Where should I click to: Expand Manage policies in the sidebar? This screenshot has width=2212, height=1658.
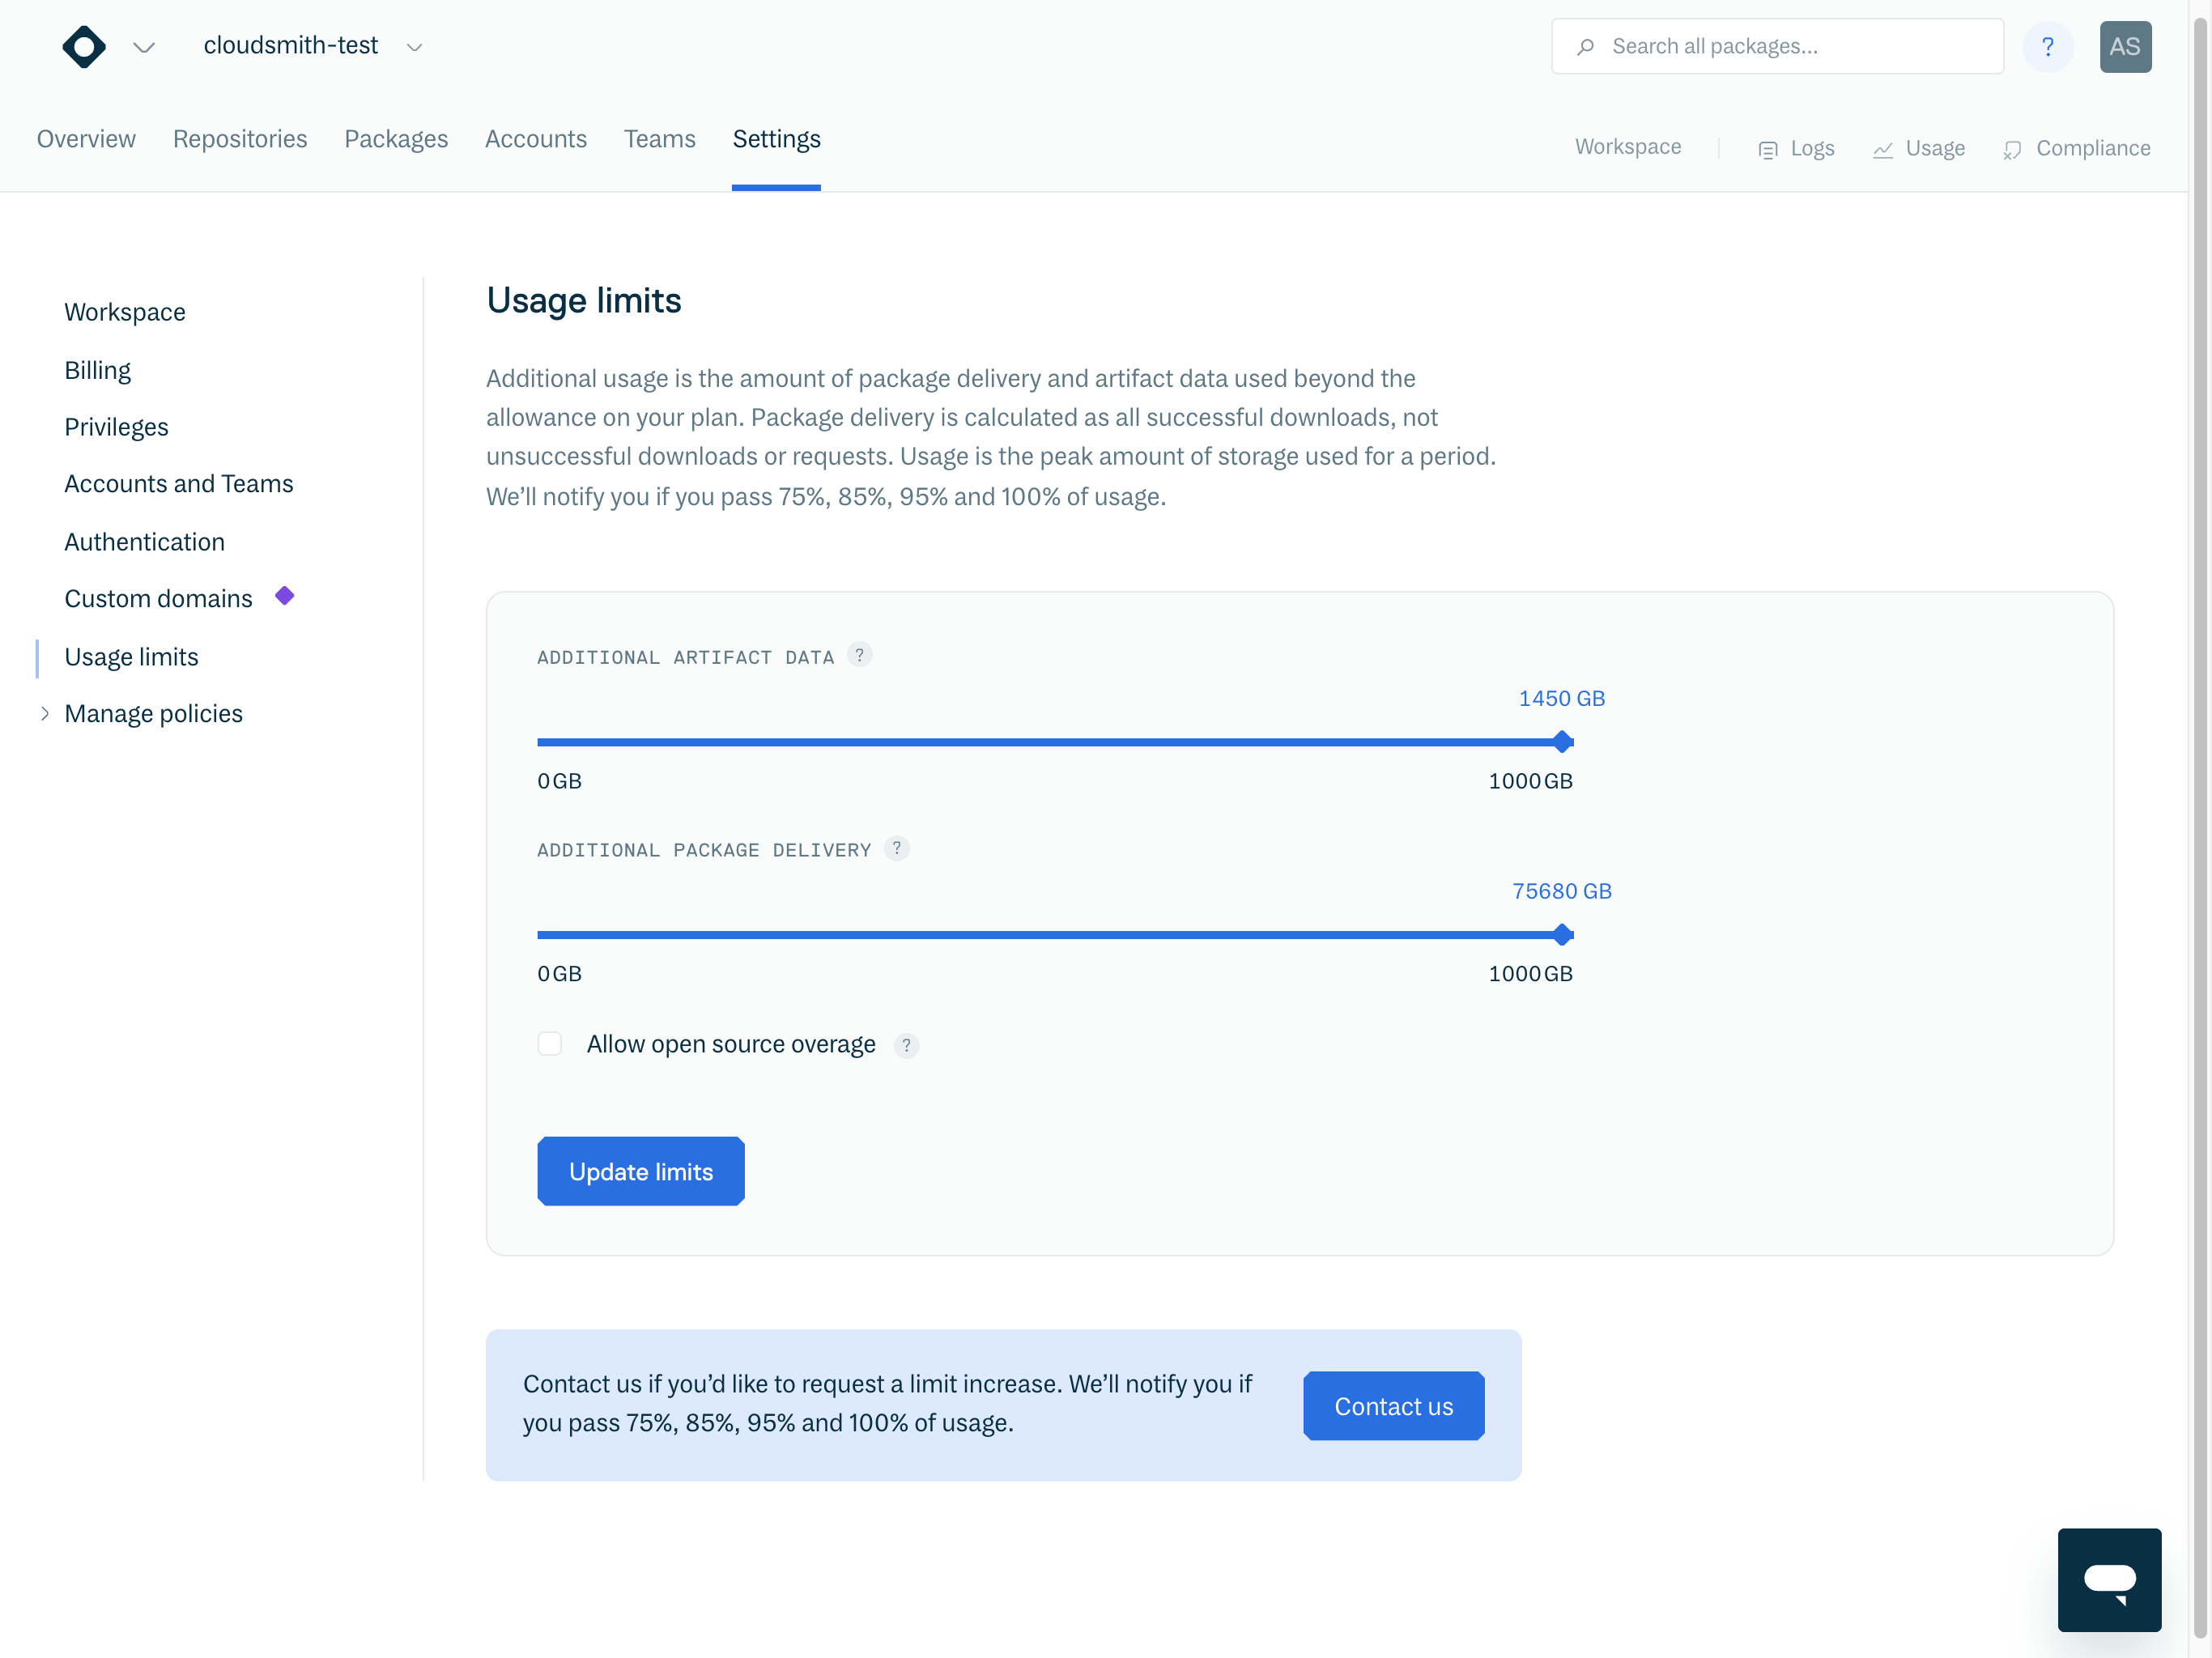pos(45,713)
